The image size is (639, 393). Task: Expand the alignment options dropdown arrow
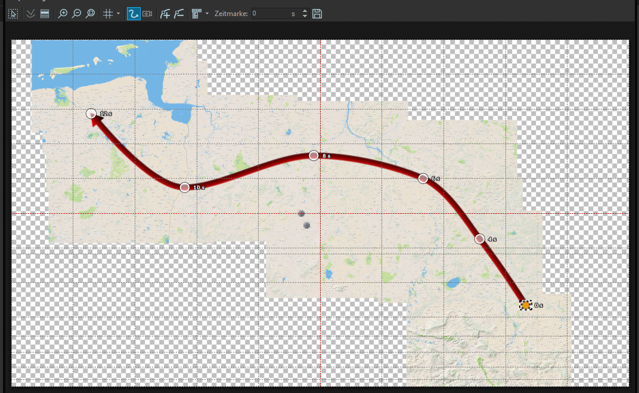[207, 13]
